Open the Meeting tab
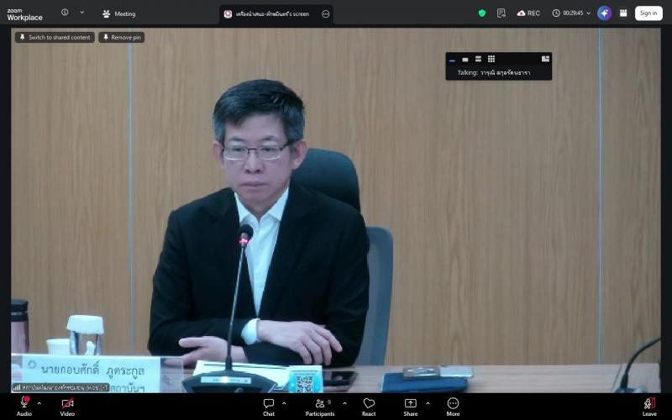672x420 pixels. click(119, 13)
